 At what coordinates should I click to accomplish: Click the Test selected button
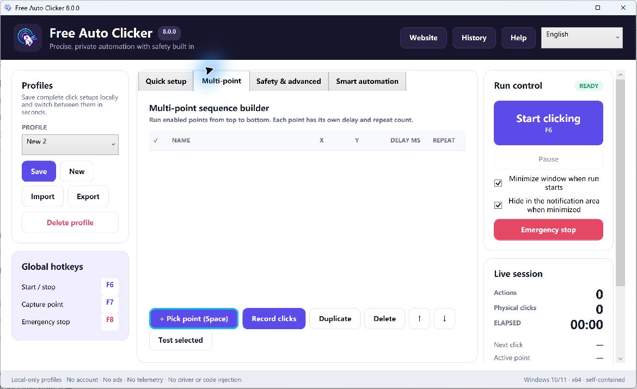[180, 340]
